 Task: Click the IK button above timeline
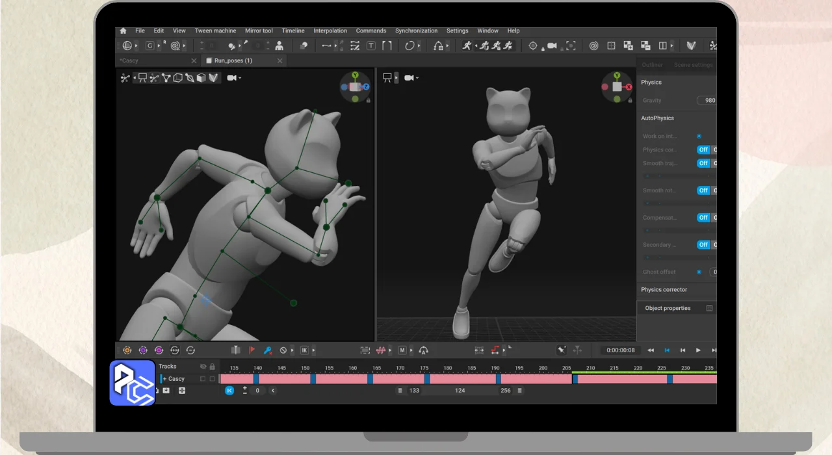304,350
